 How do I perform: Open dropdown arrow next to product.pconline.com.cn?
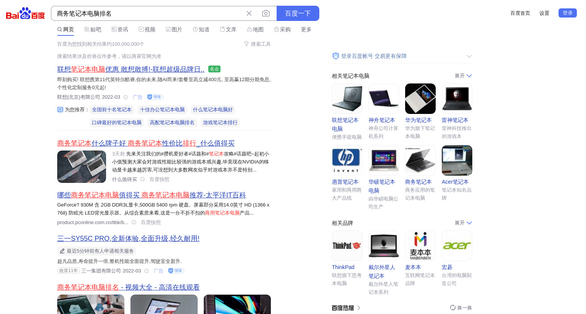(x=134, y=223)
